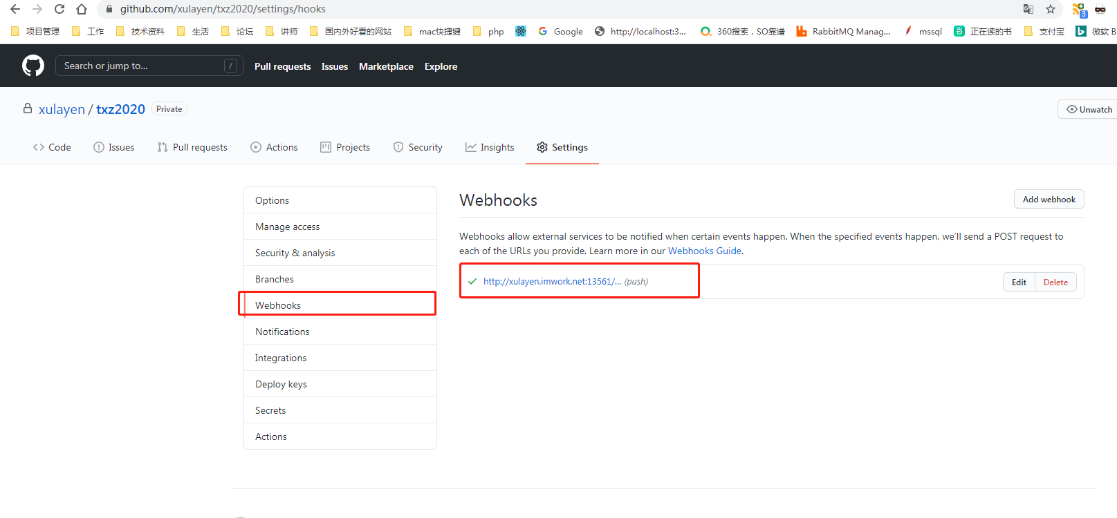Open the 正在读的书 bookmark

tap(983, 31)
